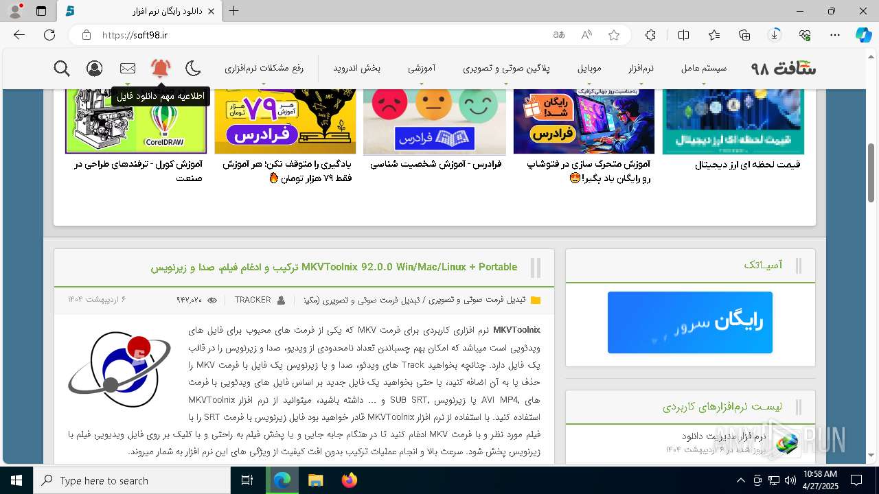879x494 pixels.
Task: Go back with browser back arrow
Action: [x=19, y=35]
